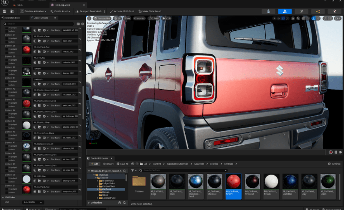Browse to Element 39 material in Content Browser
The image size is (344, 210).
[39, 62]
